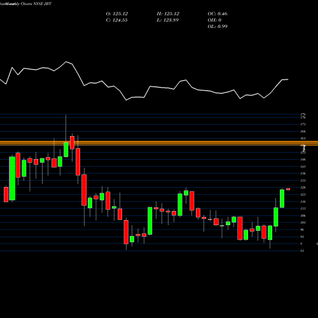318x318 pixels.
Task: Click the 'OC: 0.46' readout
Action: coord(218,14)
